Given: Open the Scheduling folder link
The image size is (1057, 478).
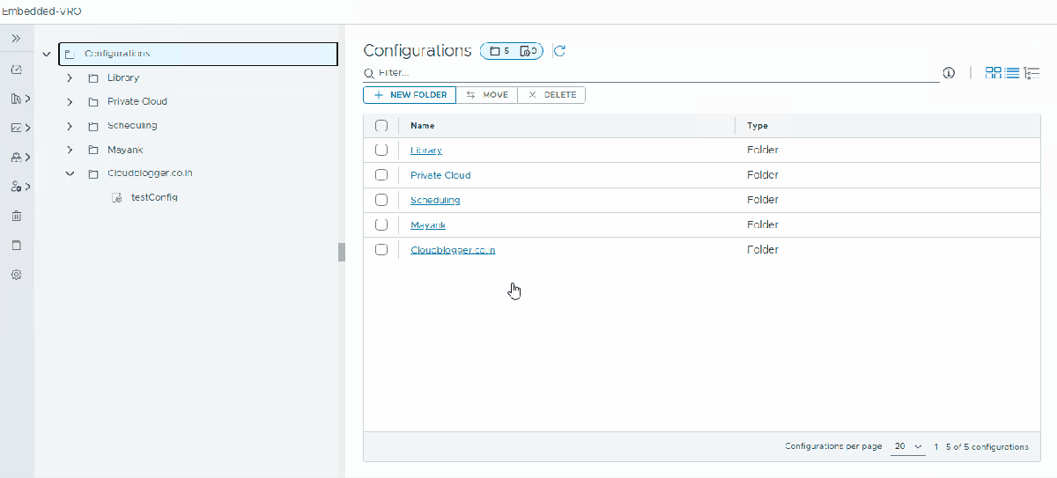Looking at the screenshot, I should click(435, 200).
